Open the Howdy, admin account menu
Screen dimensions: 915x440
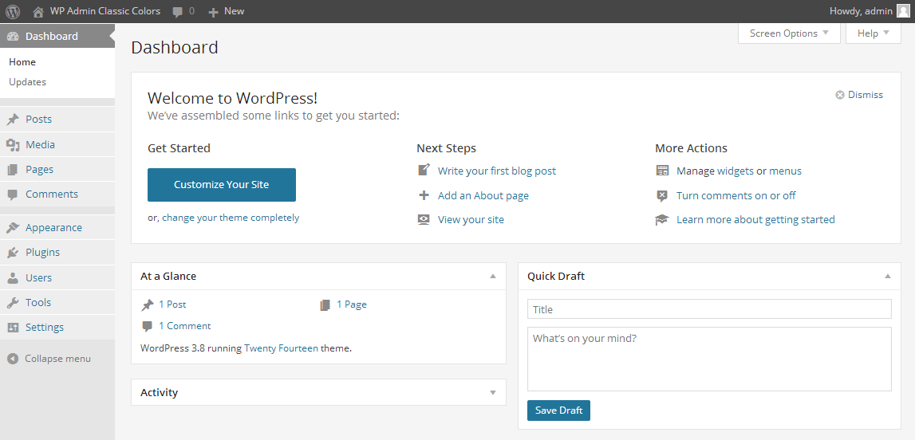pos(869,11)
